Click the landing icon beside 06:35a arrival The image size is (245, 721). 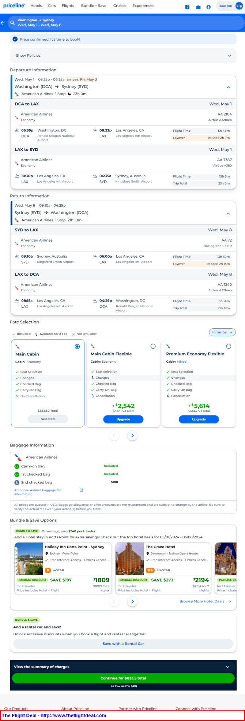coord(95,176)
